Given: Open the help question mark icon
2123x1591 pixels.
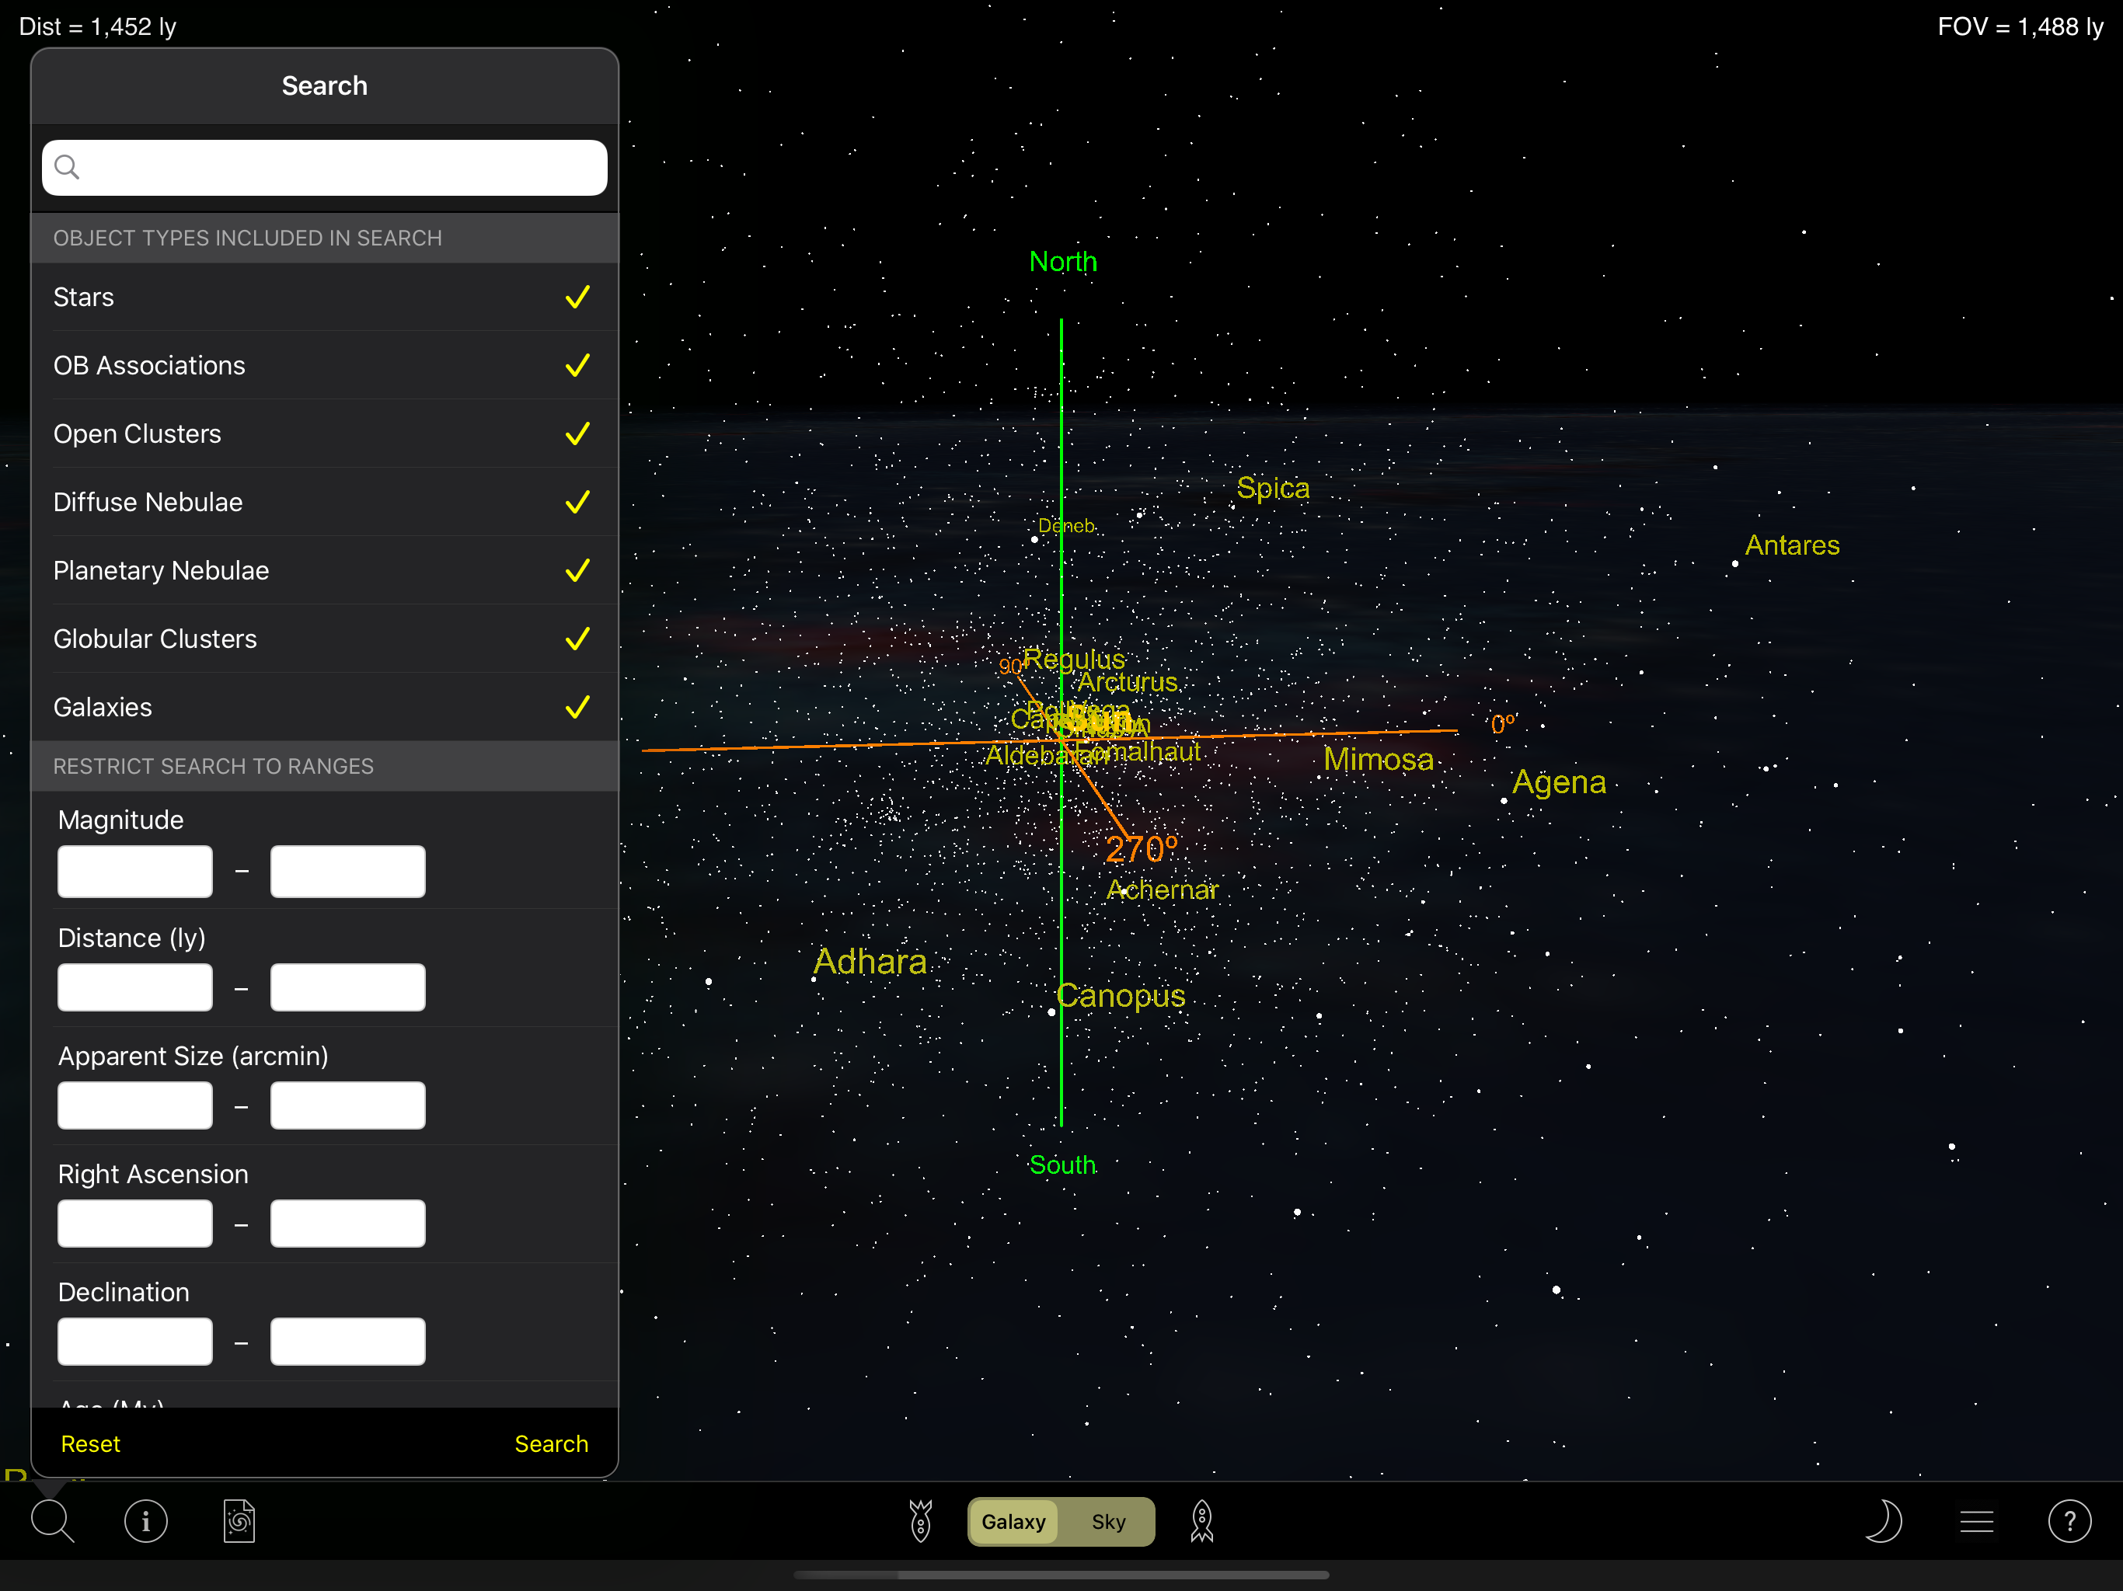Looking at the screenshot, I should 2069,1521.
